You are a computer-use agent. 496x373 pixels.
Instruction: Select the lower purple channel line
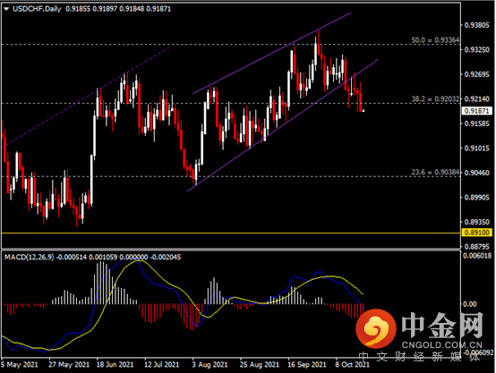click(282, 125)
